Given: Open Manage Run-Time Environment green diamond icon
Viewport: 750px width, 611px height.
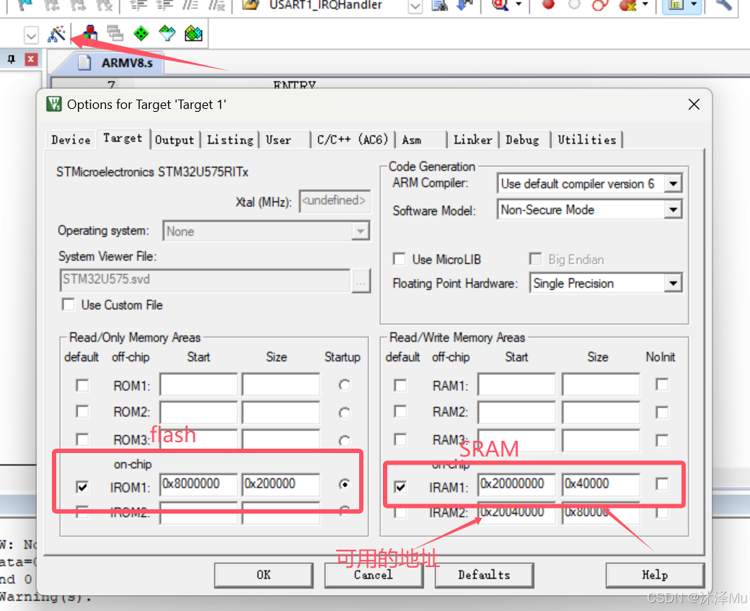Looking at the screenshot, I should point(141,33).
